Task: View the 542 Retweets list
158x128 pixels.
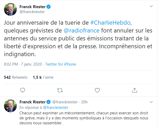Action: pos(16,77)
